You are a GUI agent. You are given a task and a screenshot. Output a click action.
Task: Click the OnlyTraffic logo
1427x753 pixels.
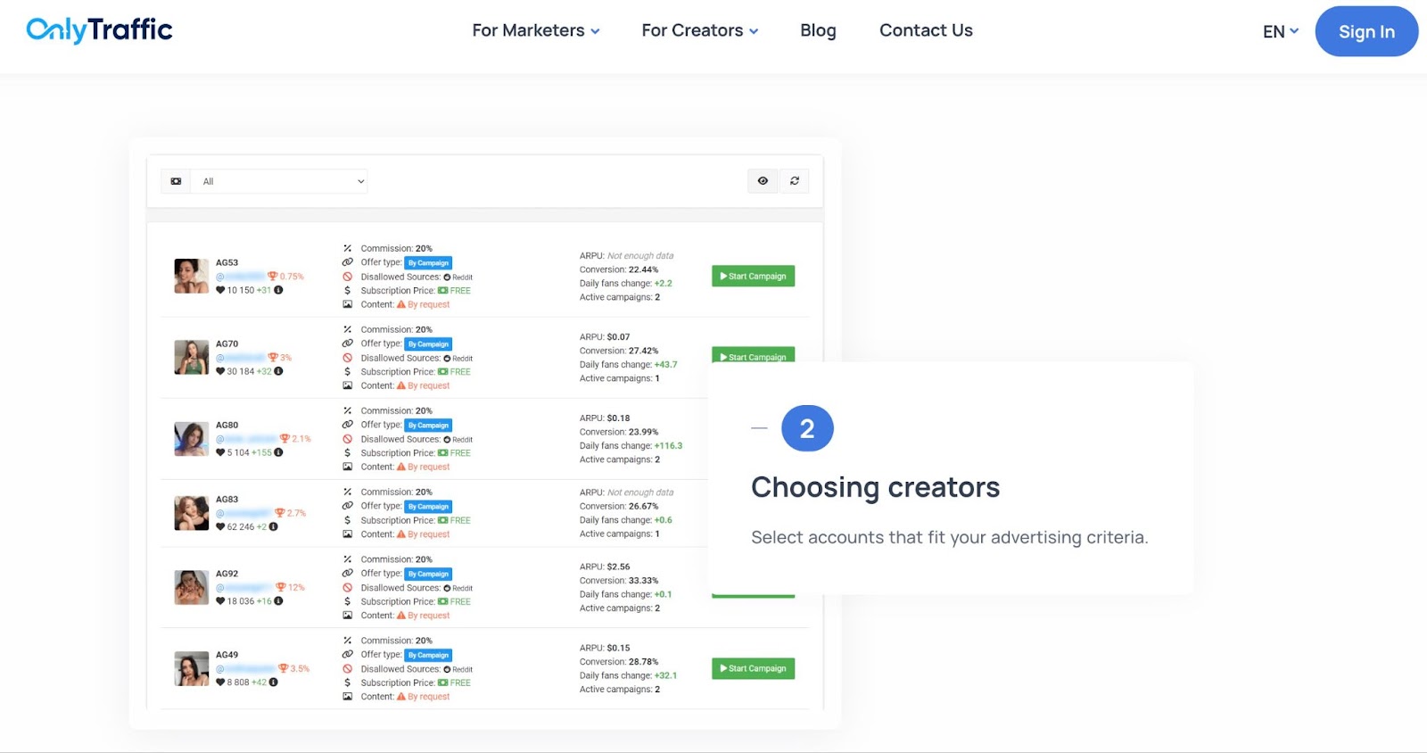(x=99, y=30)
